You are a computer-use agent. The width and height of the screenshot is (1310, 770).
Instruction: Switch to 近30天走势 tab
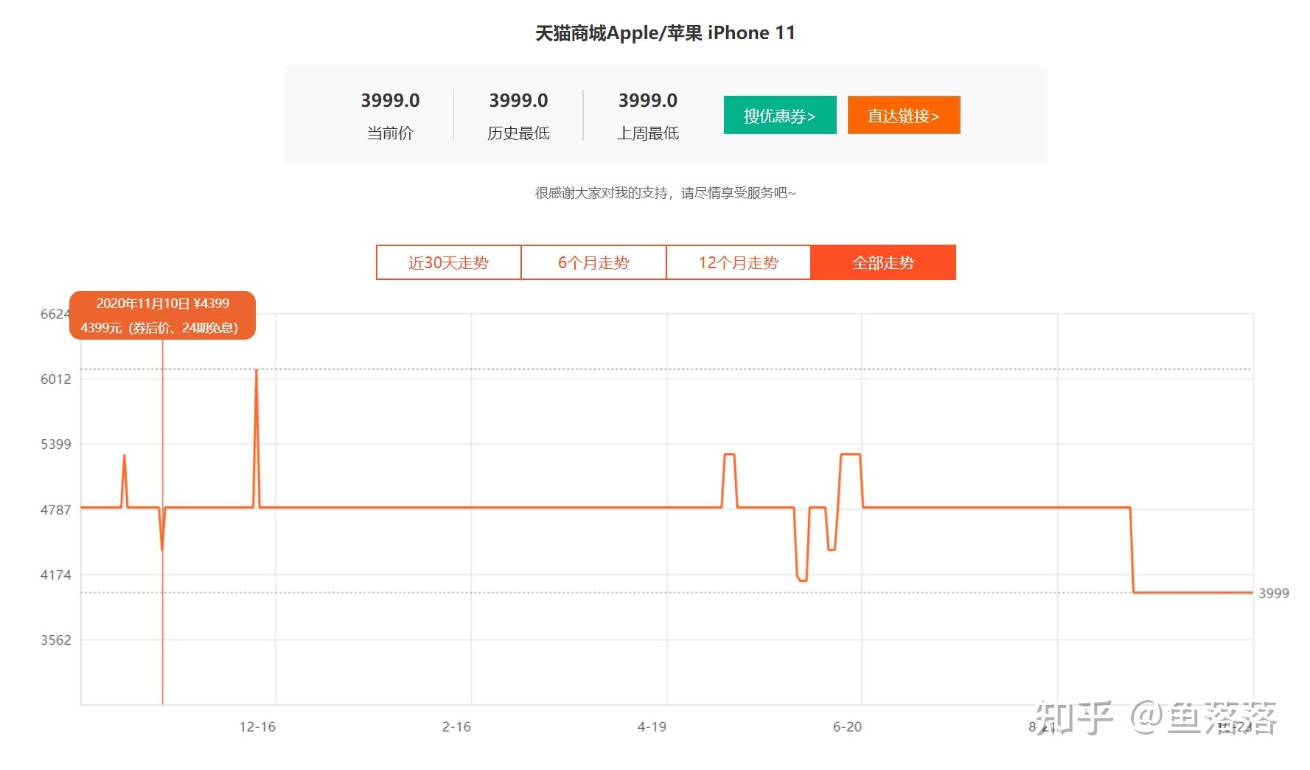click(x=448, y=262)
